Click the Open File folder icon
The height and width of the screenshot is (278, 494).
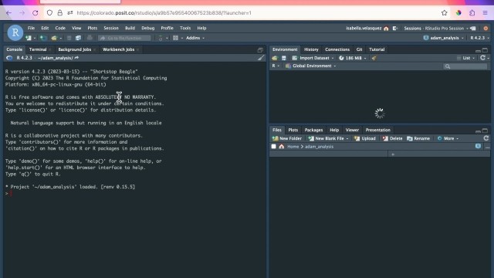pyautogui.click(x=54, y=38)
